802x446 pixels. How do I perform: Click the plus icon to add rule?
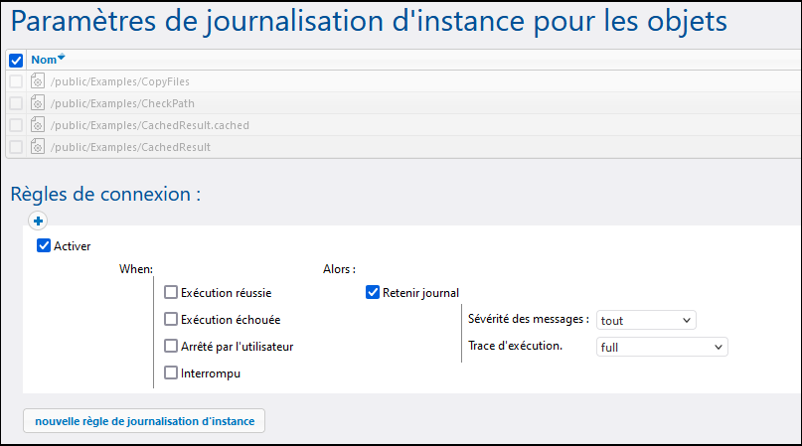pos(40,222)
